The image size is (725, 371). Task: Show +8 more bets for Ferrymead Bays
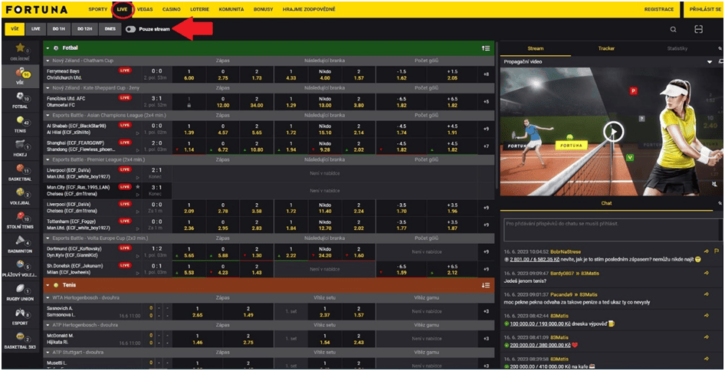point(486,75)
